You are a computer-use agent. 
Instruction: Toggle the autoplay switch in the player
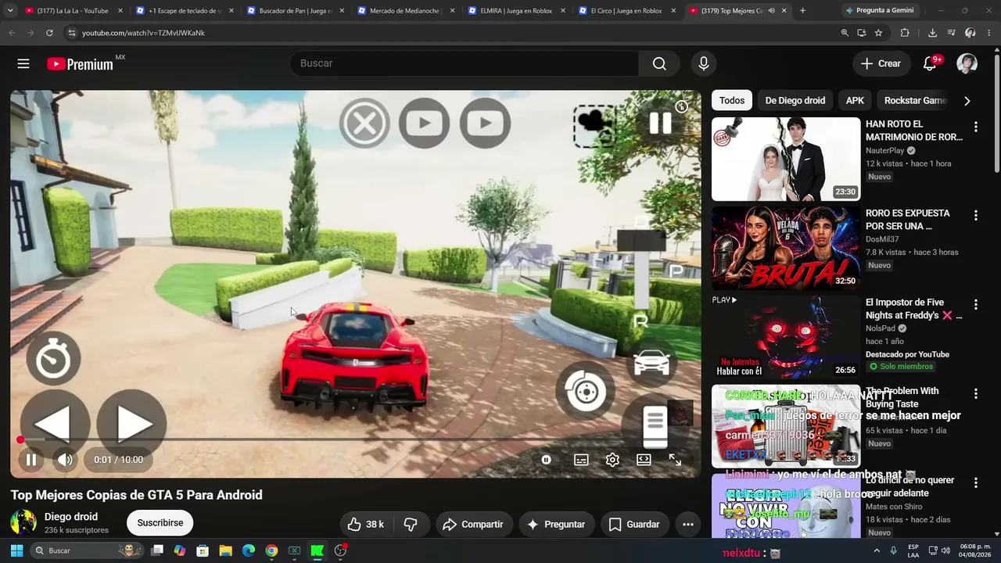pos(546,460)
